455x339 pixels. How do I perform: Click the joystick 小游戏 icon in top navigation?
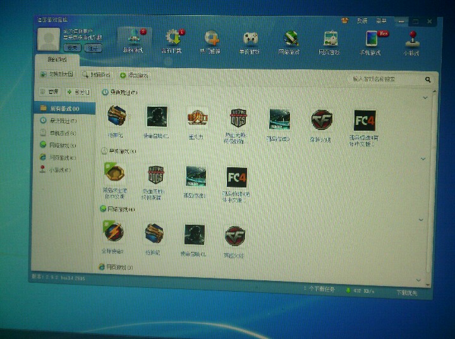[x=412, y=39]
